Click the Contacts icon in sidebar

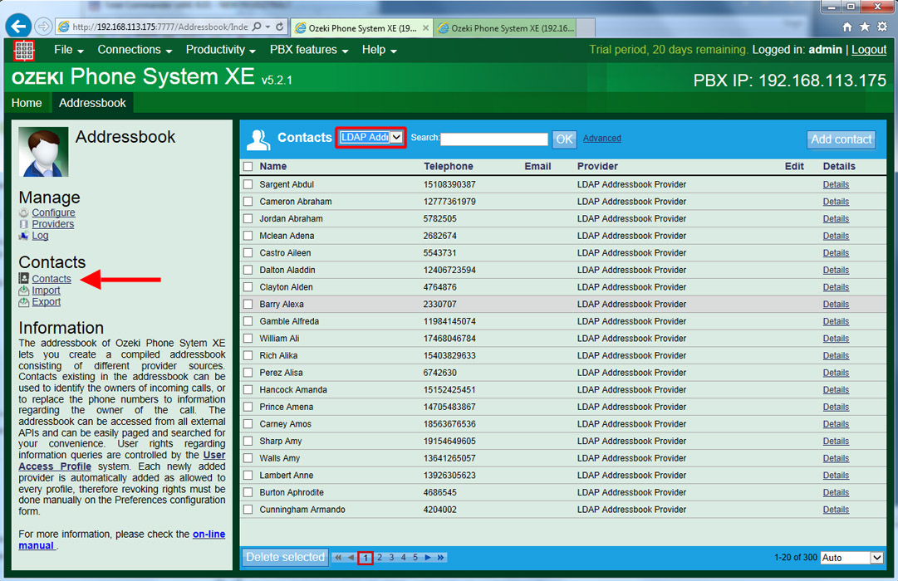[x=23, y=278]
